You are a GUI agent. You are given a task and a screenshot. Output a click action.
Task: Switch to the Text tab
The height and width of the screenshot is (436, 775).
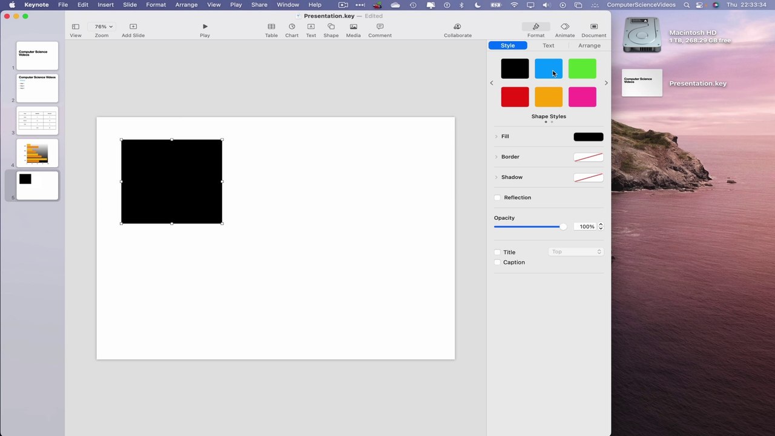(x=548, y=45)
